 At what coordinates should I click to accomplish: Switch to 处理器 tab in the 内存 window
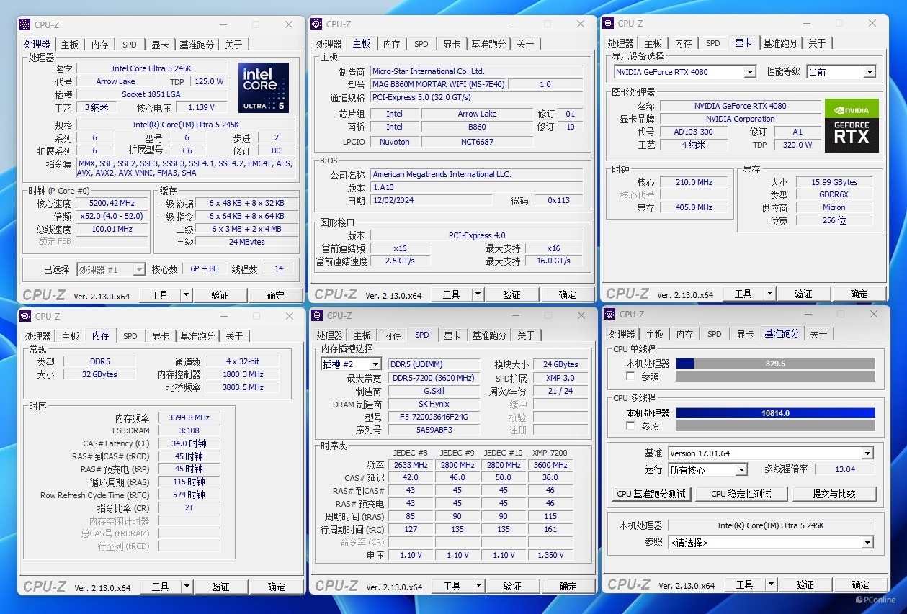tap(38, 336)
